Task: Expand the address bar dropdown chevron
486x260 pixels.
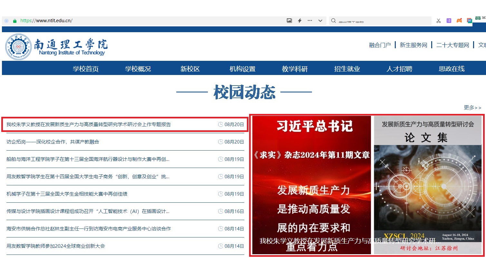Action: pos(320,21)
